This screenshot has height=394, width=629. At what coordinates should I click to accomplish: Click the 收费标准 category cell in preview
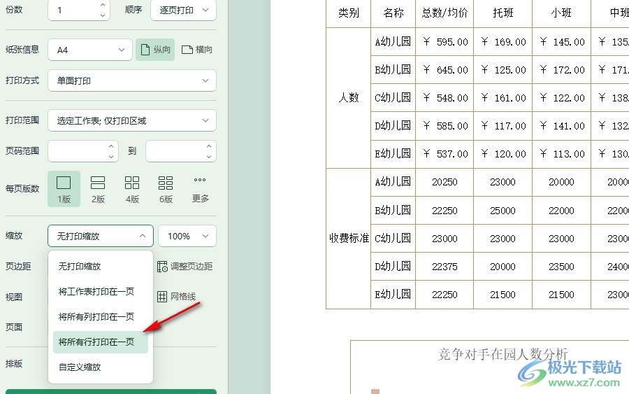[348, 238]
